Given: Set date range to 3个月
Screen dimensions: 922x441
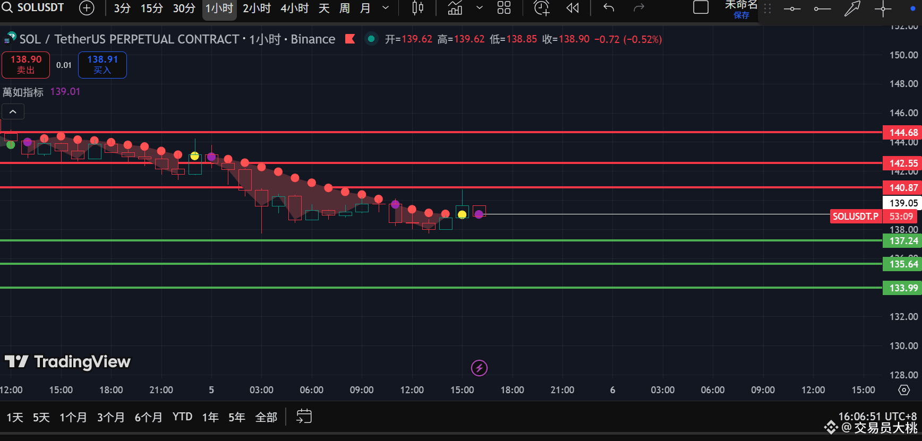Looking at the screenshot, I should pos(111,417).
